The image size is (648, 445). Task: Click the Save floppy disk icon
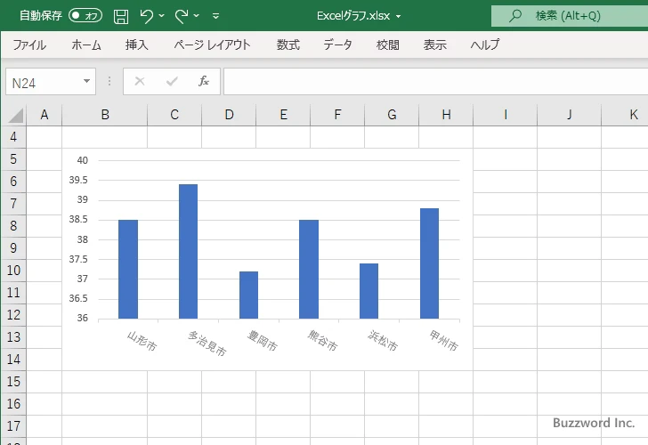(121, 16)
